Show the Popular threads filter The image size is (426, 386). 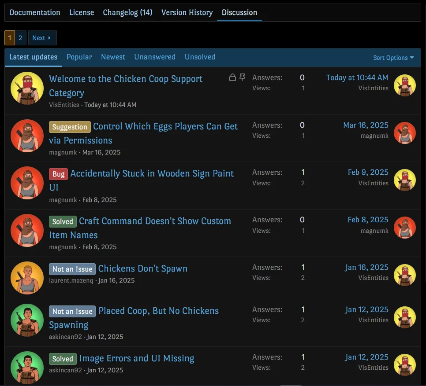pos(79,57)
